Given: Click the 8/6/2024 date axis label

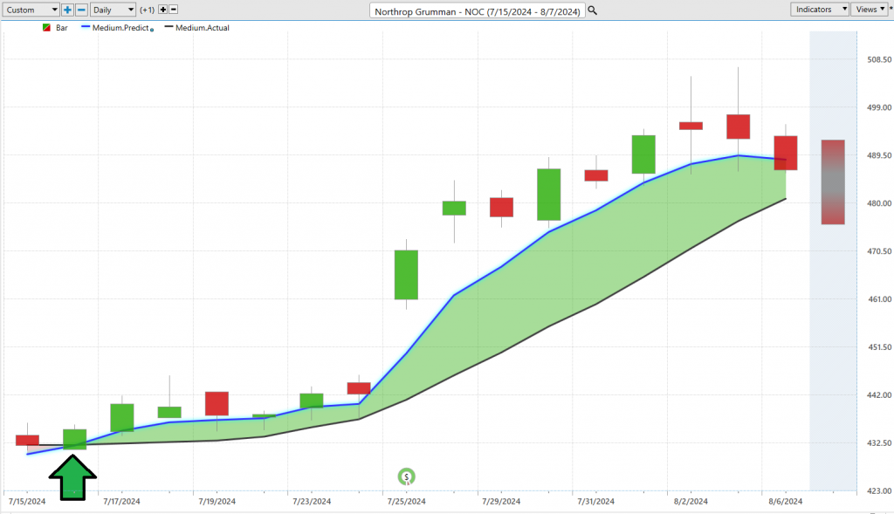Looking at the screenshot, I should coord(785,502).
